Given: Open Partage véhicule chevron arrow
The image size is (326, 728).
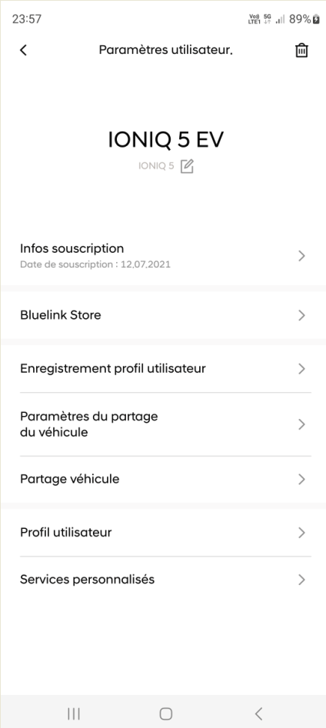Looking at the screenshot, I should tap(302, 479).
